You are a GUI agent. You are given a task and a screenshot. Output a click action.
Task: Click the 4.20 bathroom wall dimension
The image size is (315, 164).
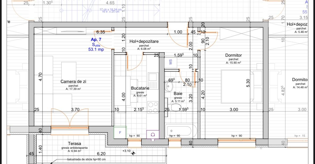[x=203, y=95]
